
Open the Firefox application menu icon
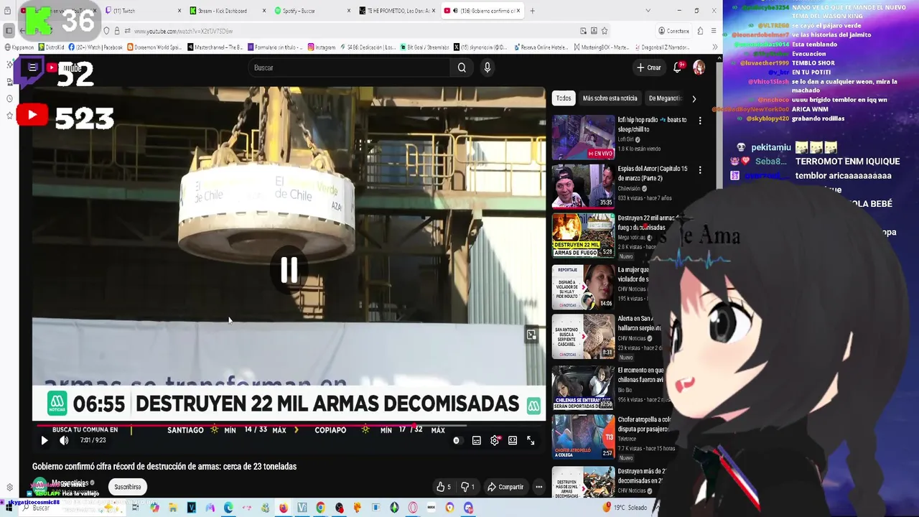click(714, 31)
